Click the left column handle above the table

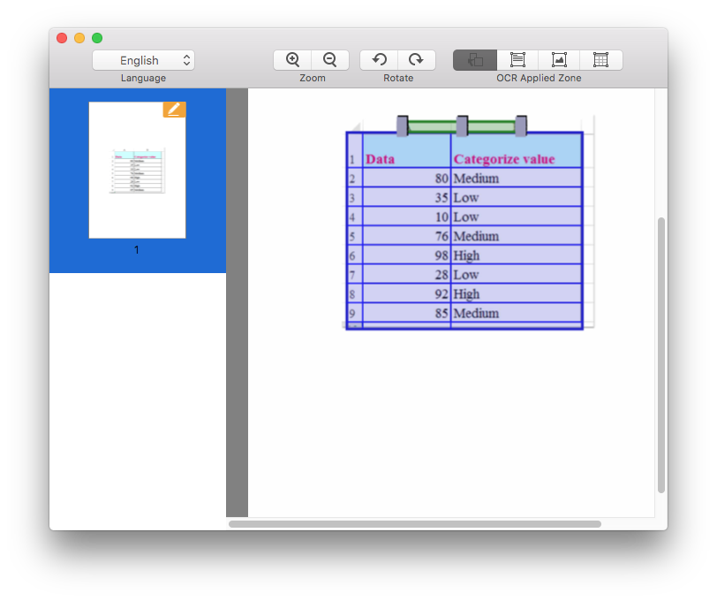coord(402,126)
